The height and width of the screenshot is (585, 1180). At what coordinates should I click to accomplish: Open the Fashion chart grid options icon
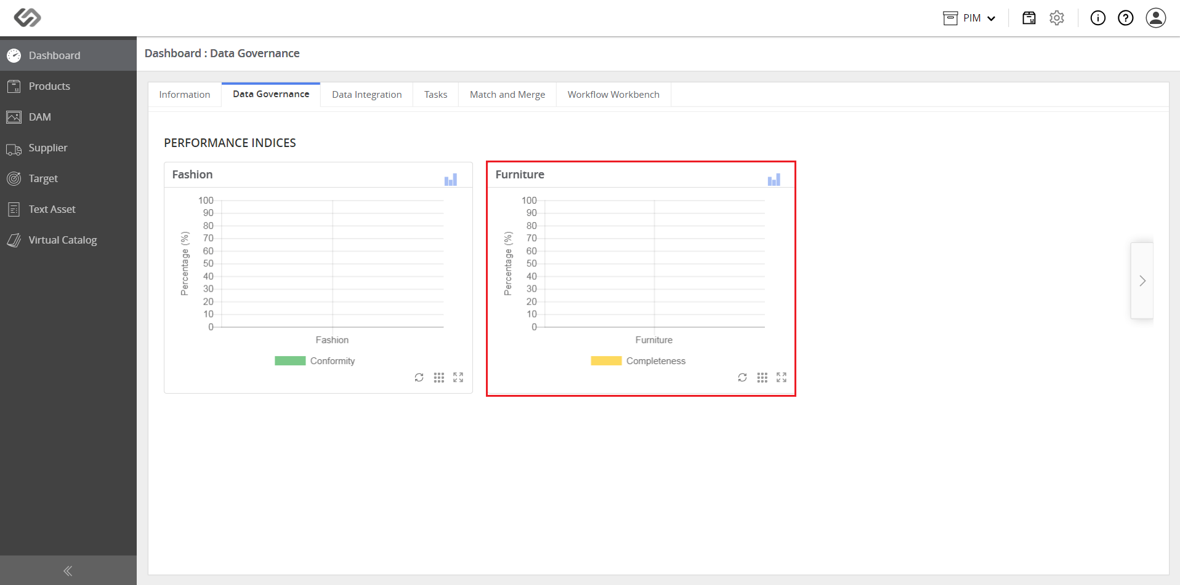click(x=439, y=378)
